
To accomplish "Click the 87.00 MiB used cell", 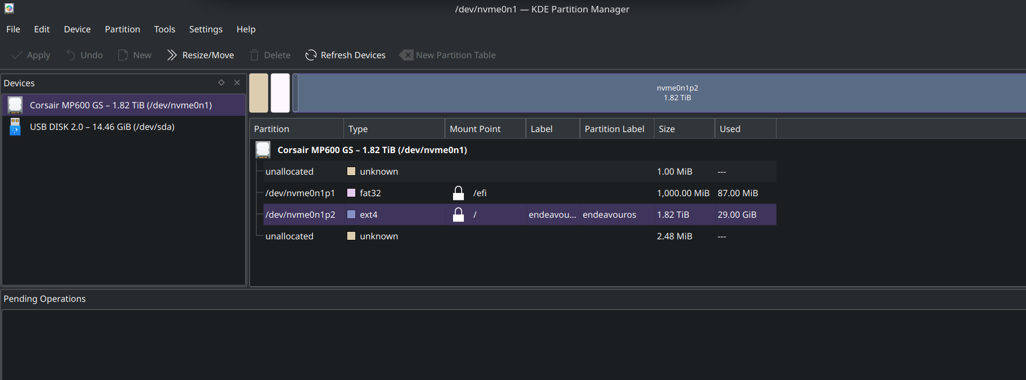I will (738, 193).
